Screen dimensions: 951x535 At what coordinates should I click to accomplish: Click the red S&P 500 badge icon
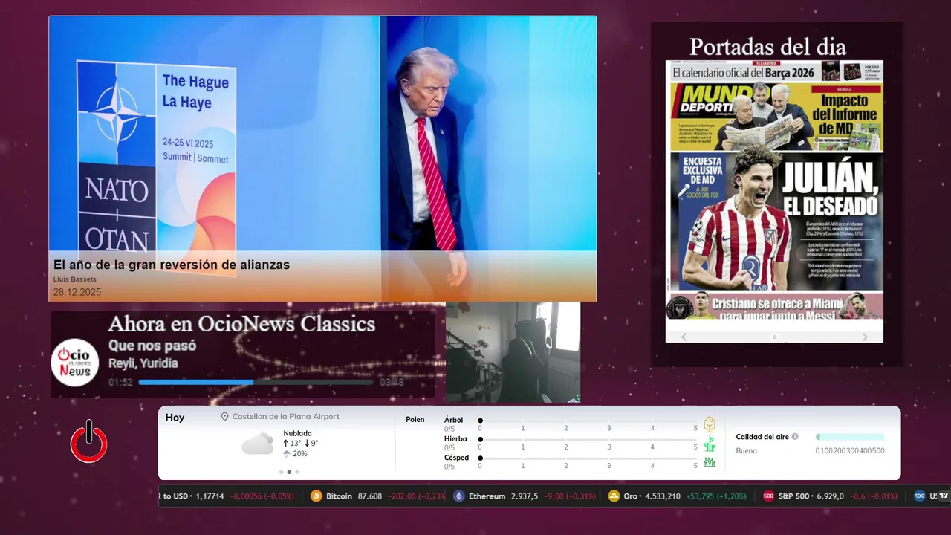[x=768, y=496]
